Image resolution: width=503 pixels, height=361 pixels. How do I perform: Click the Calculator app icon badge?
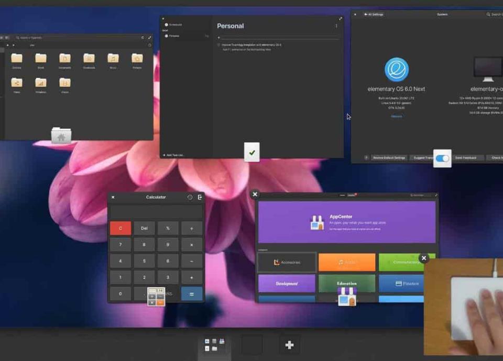tap(156, 297)
